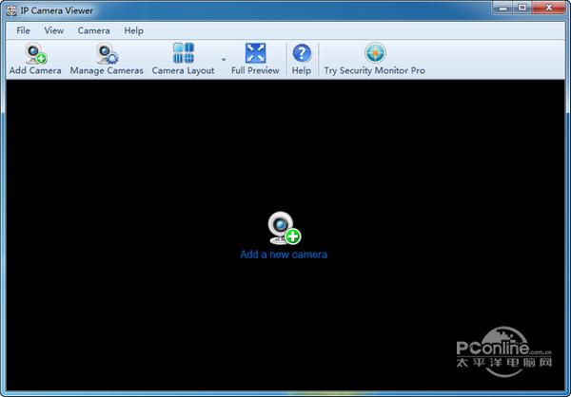
Task: Open the Camera menu
Action: pyautogui.click(x=93, y=31)
